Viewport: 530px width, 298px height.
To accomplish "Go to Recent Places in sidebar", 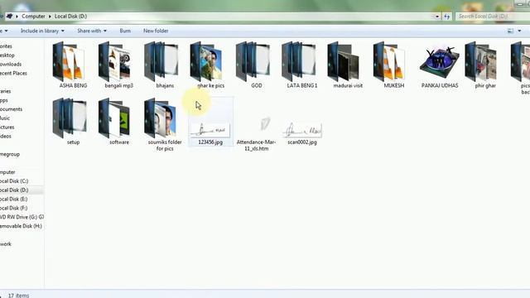I will (13, 73).
